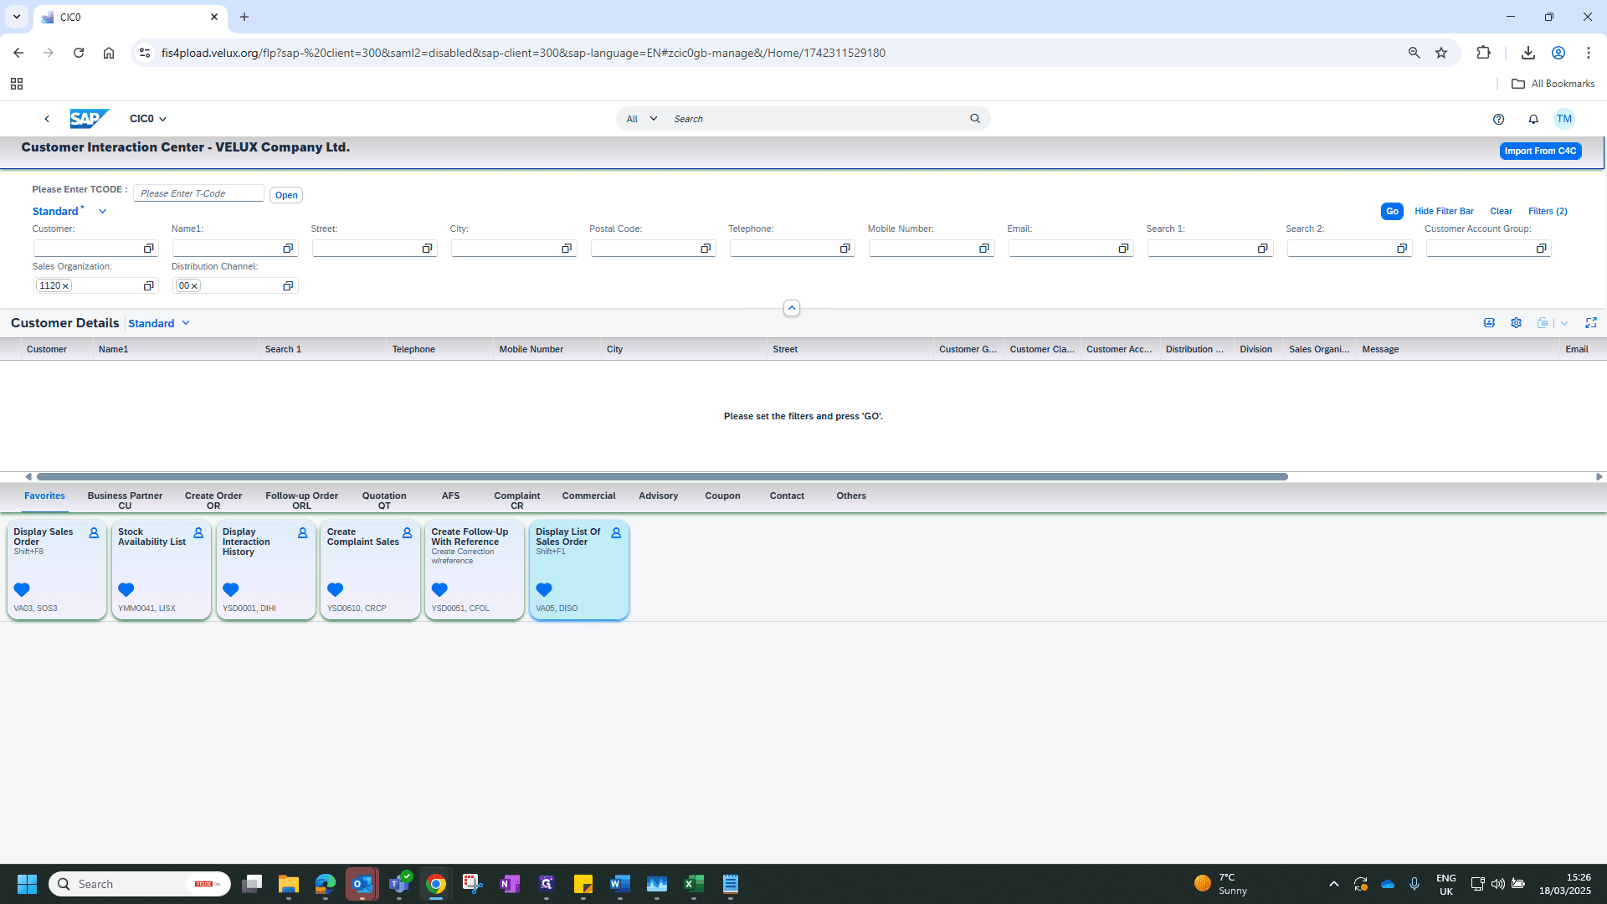The height and width of the screenshot is (904, 1607).
Task: Open the TM user profile avatar
Action: coord(1563,119)
